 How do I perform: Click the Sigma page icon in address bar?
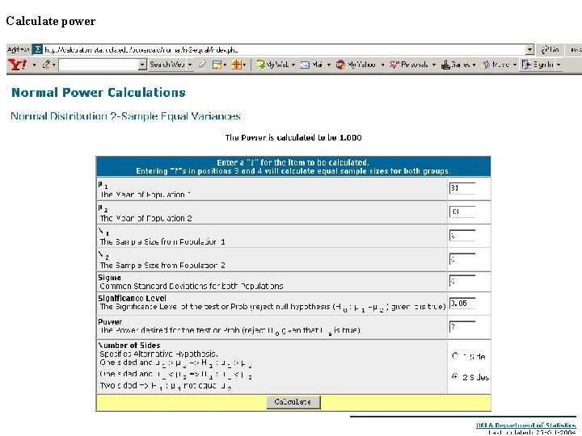37,49
